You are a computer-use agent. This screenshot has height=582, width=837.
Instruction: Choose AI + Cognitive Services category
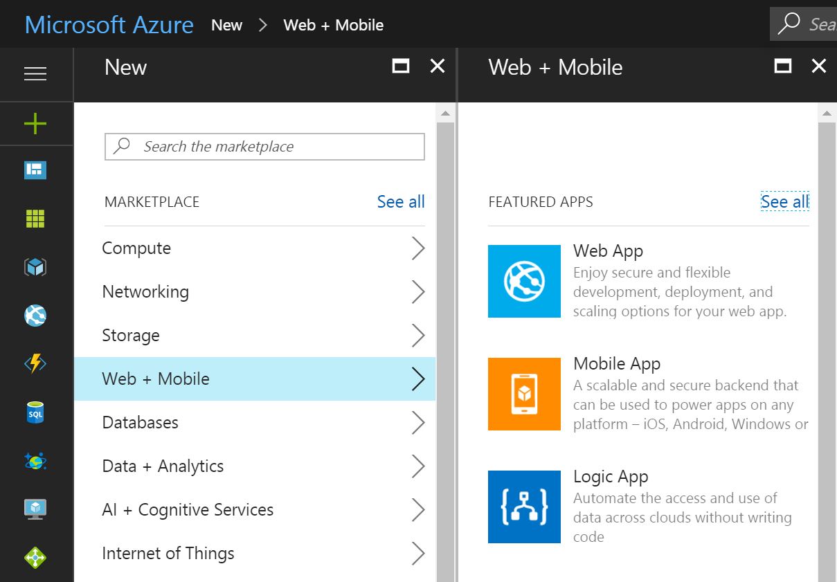(x=188, y=510)
